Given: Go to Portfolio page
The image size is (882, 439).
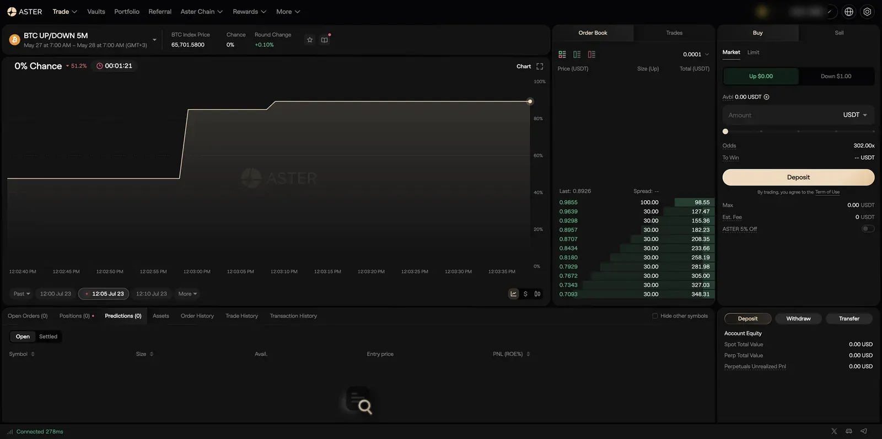Looking at the screenshot, I should 127,12.
